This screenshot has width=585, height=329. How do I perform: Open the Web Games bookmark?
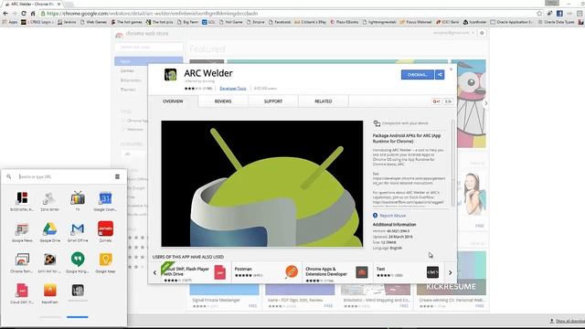pos(93,22)
